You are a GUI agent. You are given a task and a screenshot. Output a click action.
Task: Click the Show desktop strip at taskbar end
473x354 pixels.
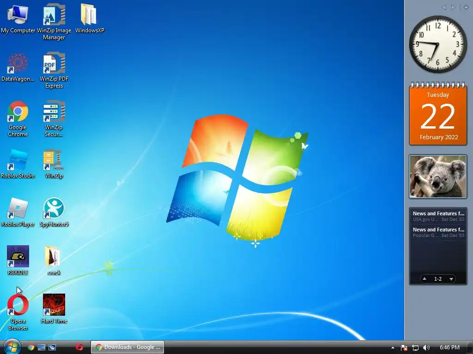click(x=469, y=348)
